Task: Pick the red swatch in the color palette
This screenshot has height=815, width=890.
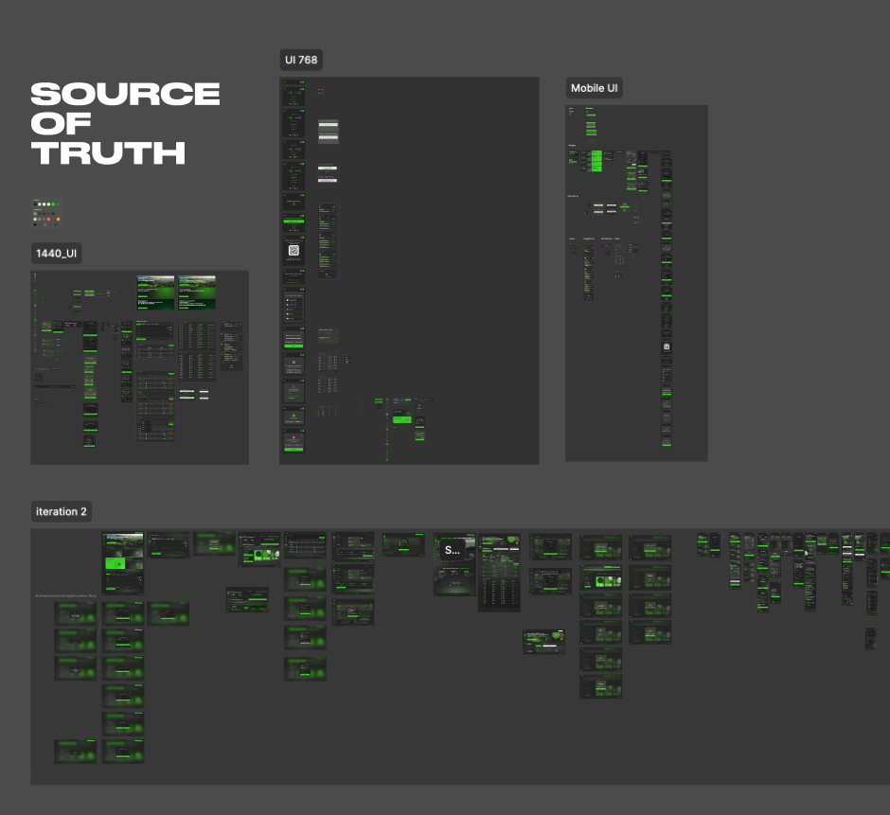Action: point(49,219)
